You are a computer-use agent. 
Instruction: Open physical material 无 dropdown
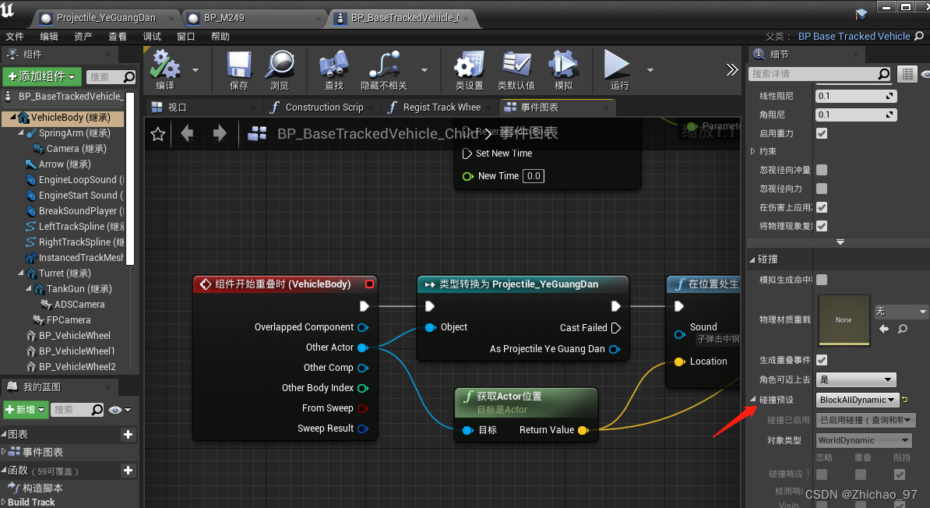[x=901, y=312]
